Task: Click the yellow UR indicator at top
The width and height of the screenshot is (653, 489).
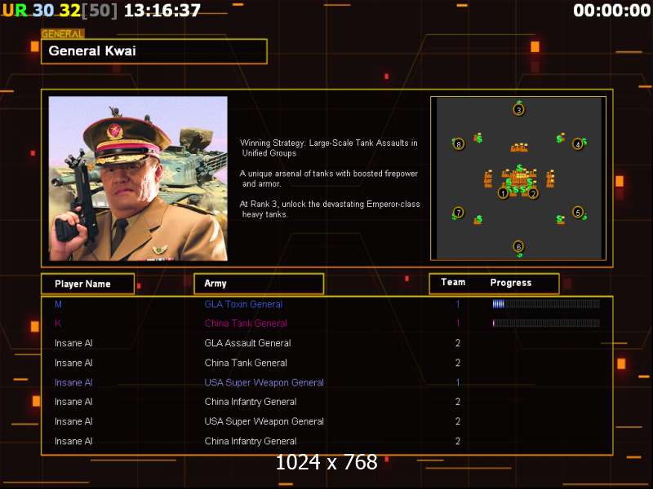Action: 15,11
